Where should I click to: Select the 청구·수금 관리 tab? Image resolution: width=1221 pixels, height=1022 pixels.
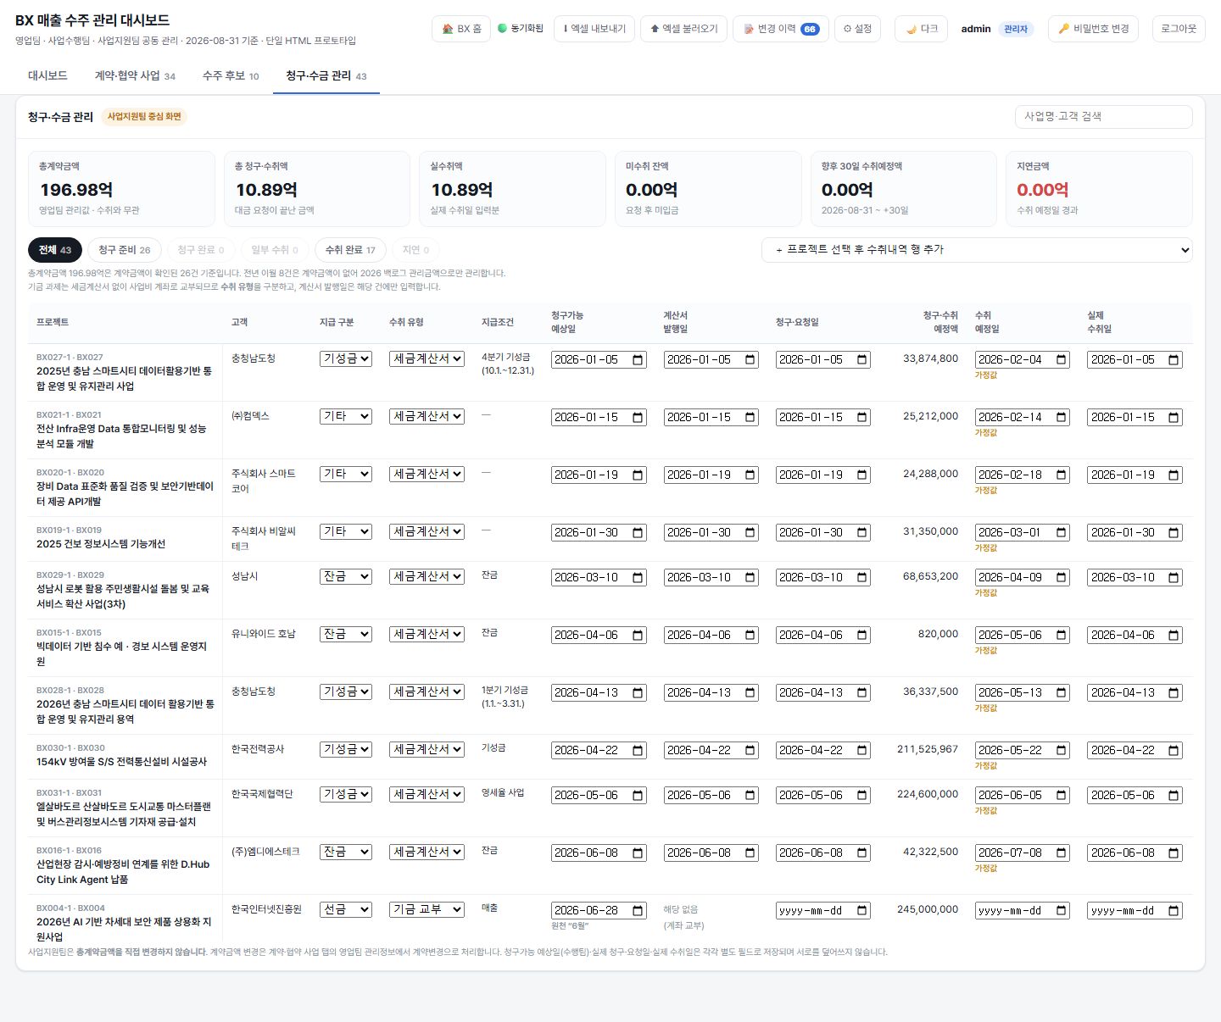tap(326, 75)
